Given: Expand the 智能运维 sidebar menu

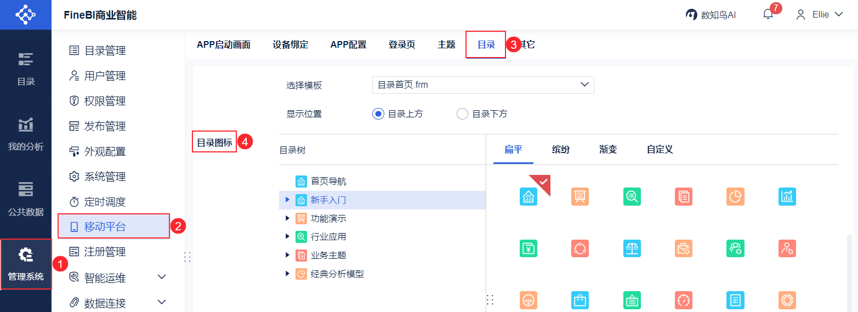Looking at the screenshot, I should 162,277.
